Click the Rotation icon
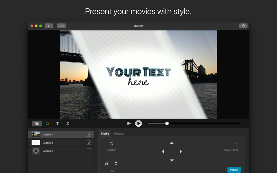 tap(111, 144)
